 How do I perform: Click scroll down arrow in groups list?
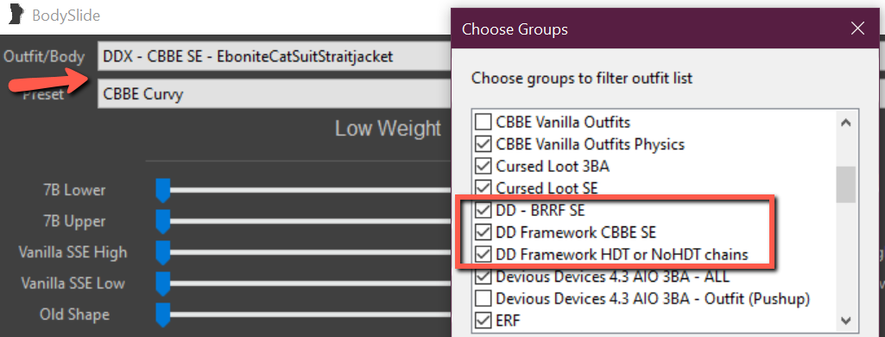pos(845,321)
